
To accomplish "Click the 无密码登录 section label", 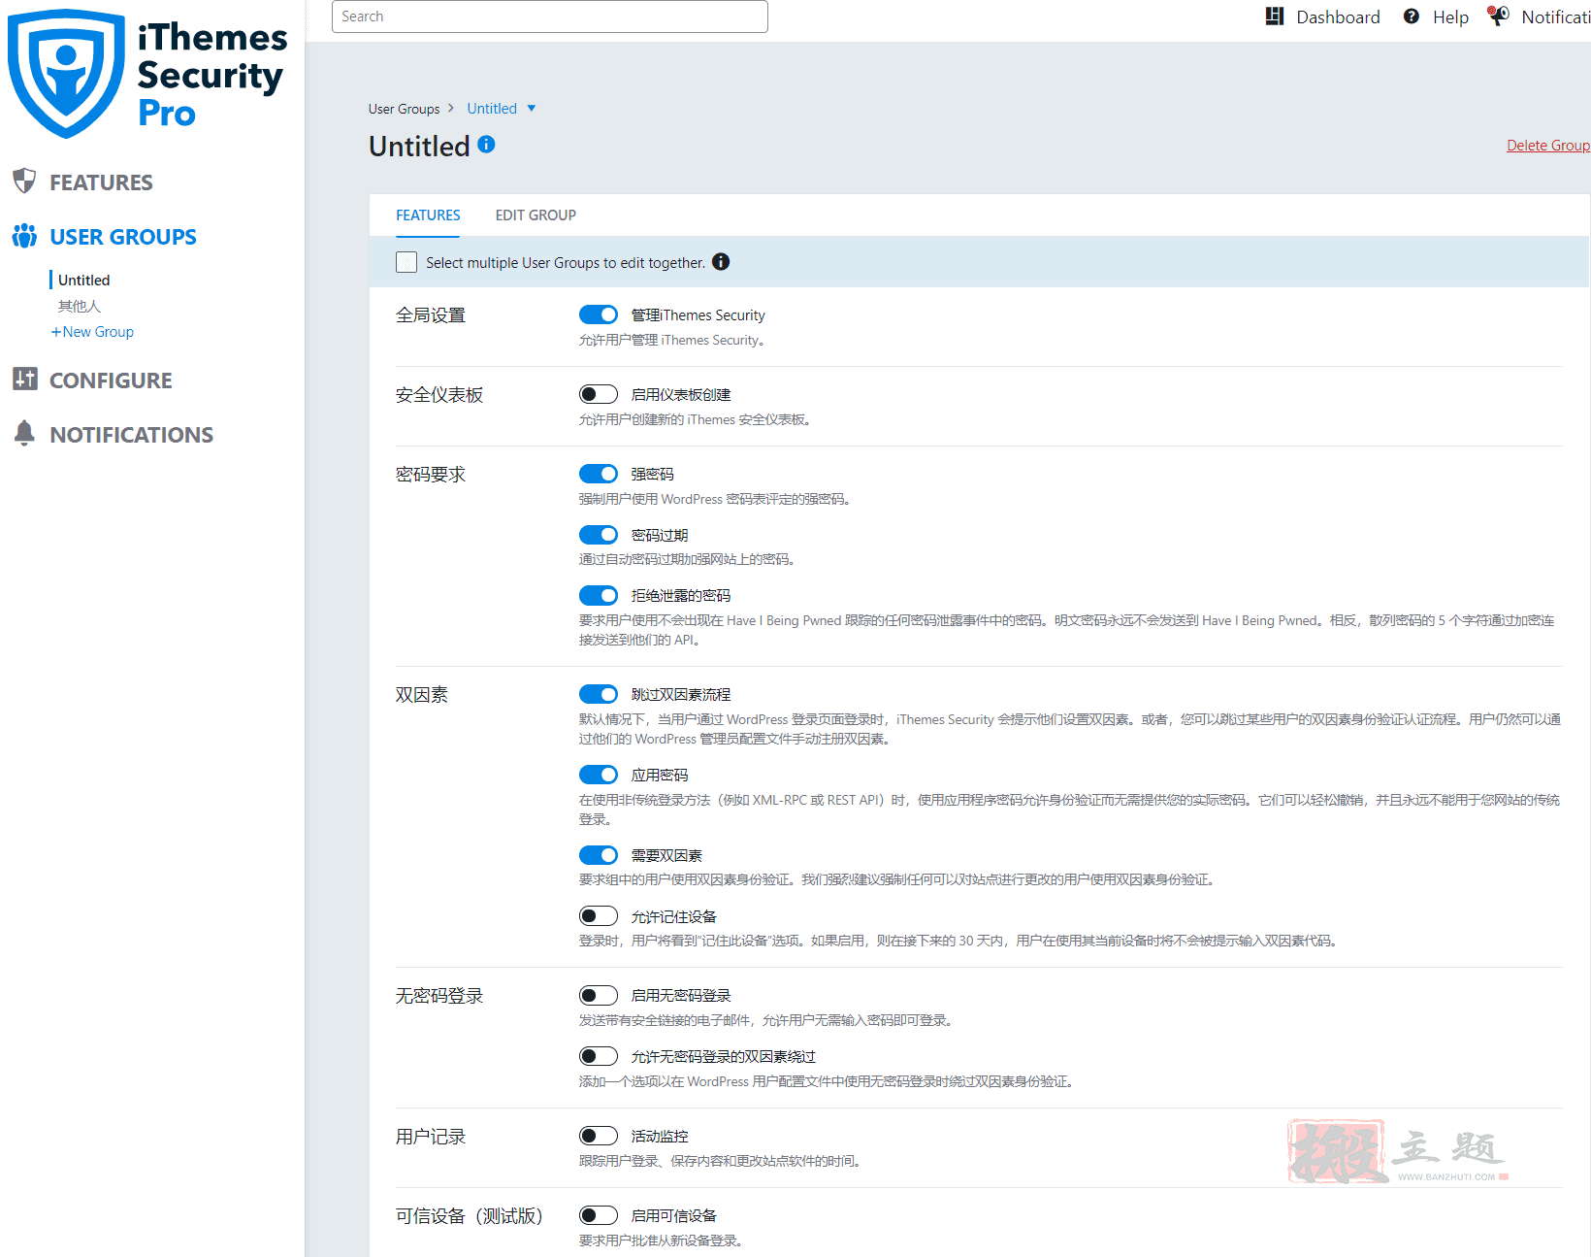I will [x=439, y=996].
